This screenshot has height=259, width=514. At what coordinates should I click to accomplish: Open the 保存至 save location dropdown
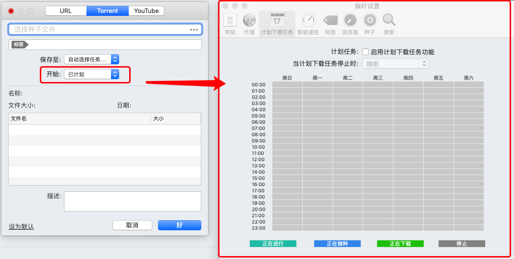click(91, 59)
